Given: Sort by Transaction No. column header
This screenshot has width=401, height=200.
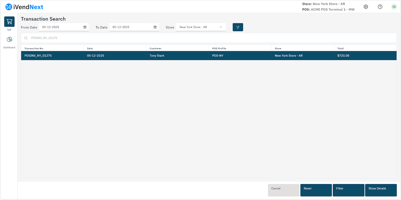Looking at the screenshot, I should click(34, 48).
